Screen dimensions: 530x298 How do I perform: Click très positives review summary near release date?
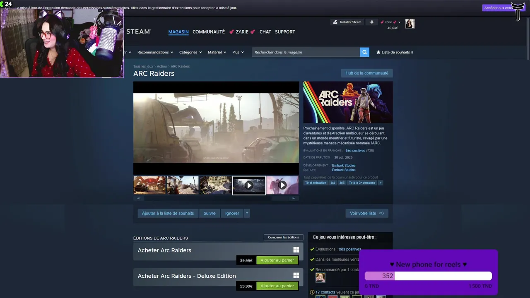(355, 151)
